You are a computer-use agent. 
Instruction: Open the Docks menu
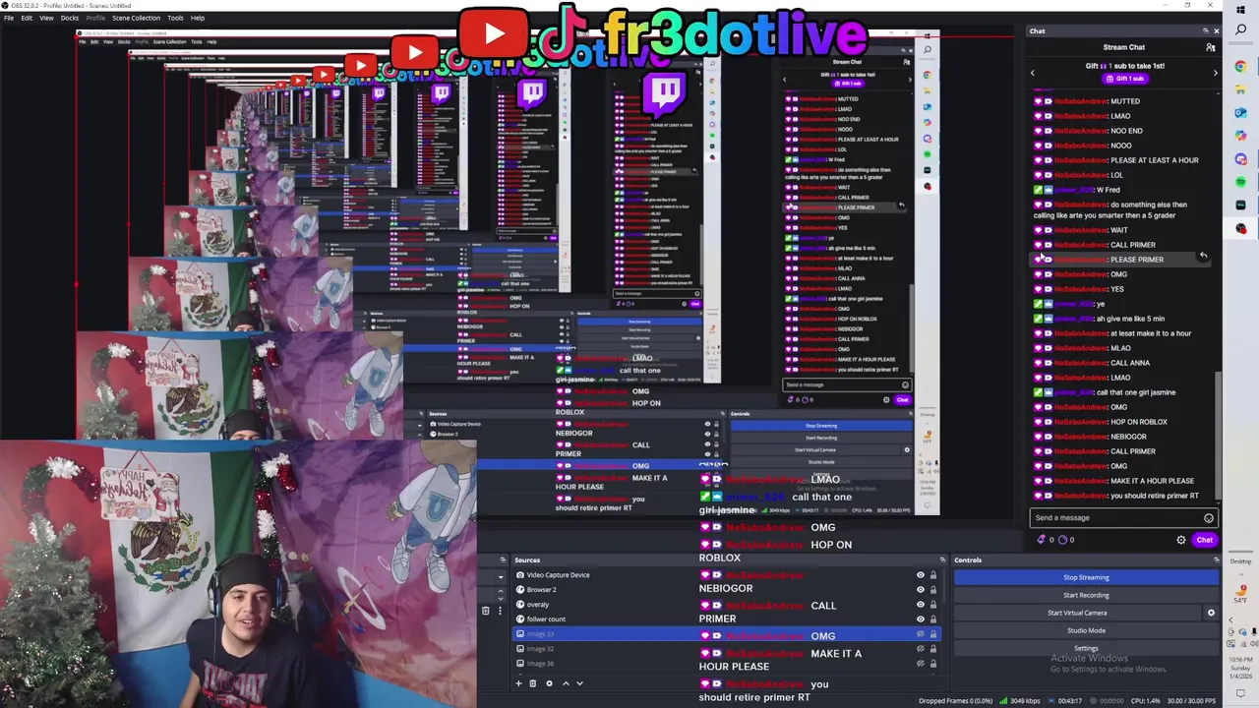(x=70, y=18)
